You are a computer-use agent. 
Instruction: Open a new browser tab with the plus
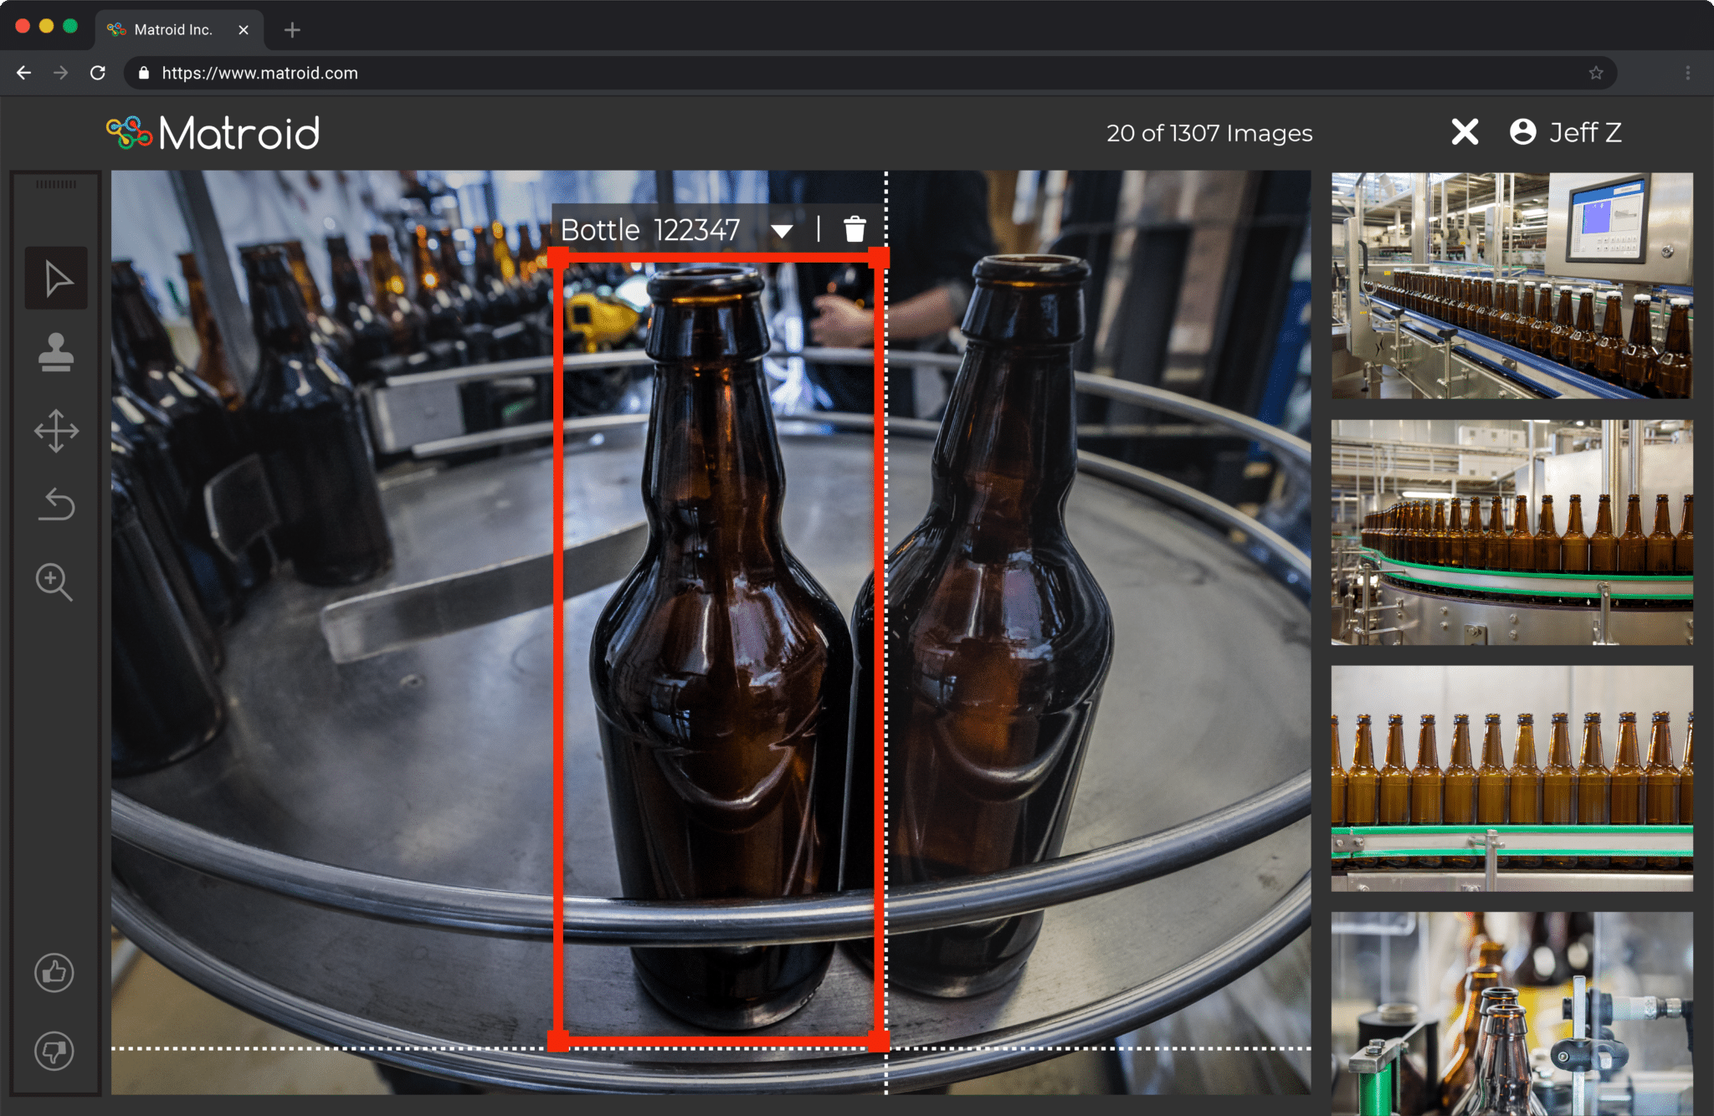[292, 29]
